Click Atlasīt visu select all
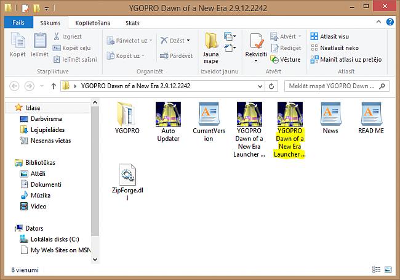The height and width of the screenshot is (280, 400). point(330,36)
